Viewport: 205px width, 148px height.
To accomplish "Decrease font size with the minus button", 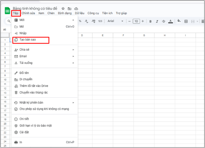I will click(130, 21).
